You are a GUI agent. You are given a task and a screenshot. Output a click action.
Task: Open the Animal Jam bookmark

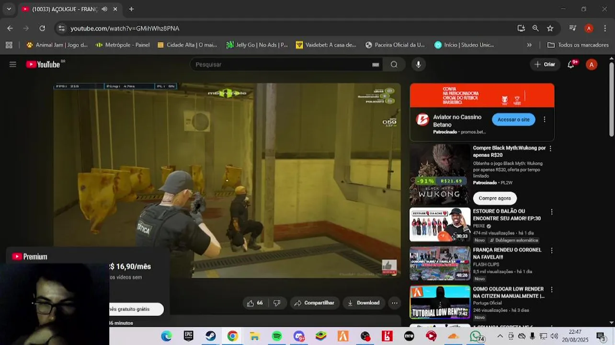tap(57, 45)
